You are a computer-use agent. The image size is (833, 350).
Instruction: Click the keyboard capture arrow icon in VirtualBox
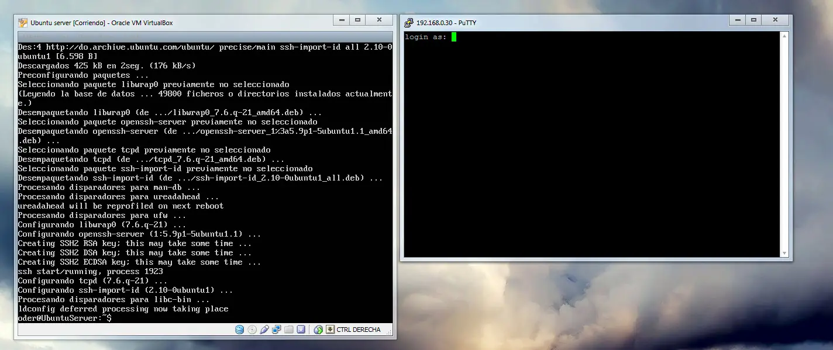click(x=330, y=330)
